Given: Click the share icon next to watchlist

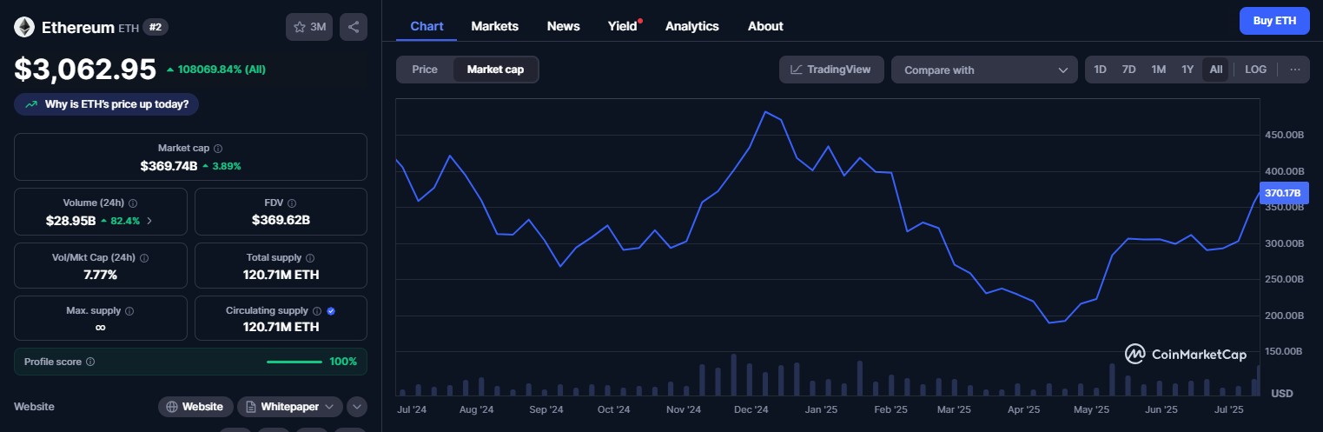Looking at the screenshot, I should pos(354,27).
